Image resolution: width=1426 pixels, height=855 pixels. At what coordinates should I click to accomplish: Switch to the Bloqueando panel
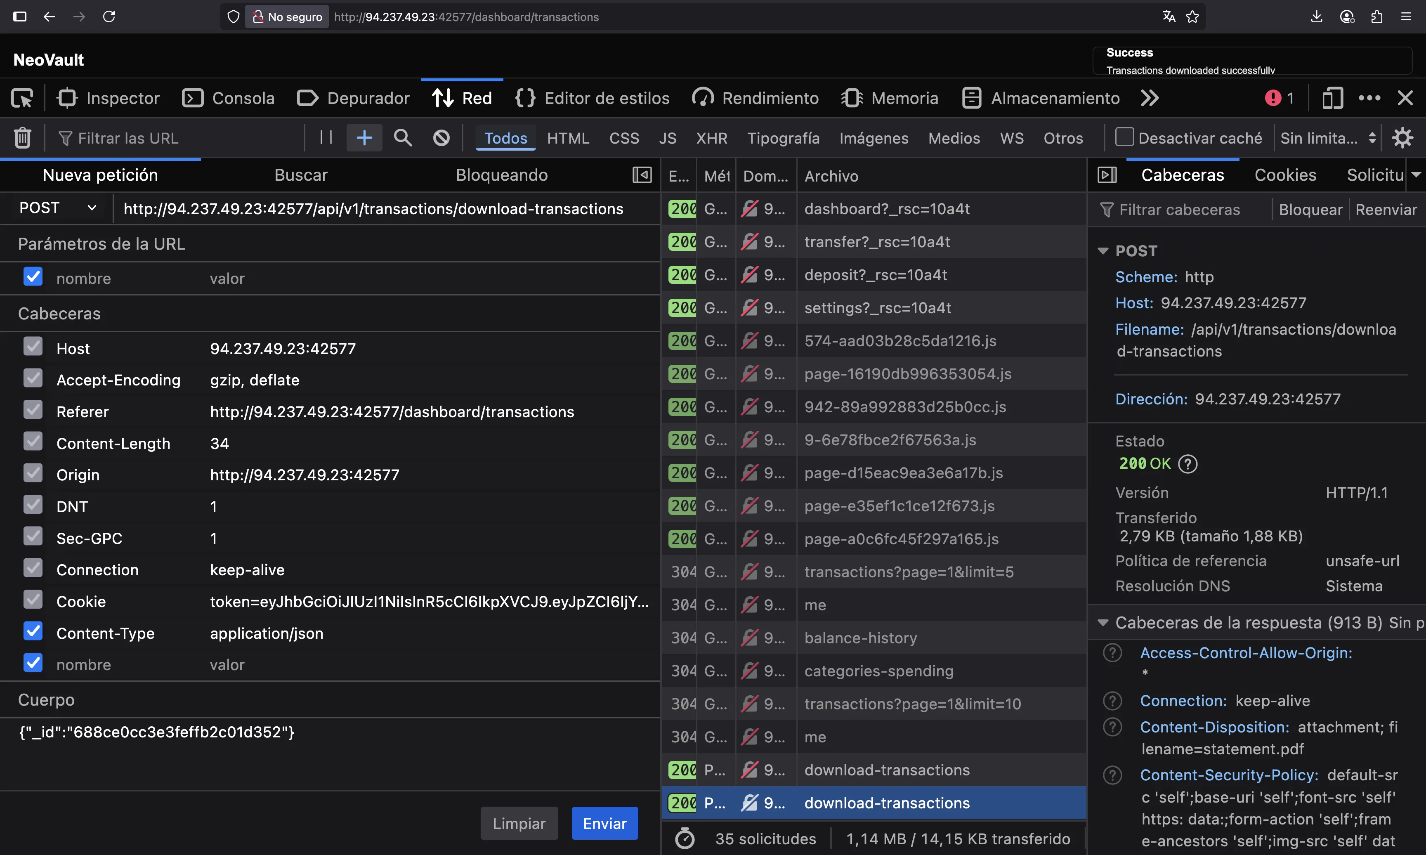point(502,175)
